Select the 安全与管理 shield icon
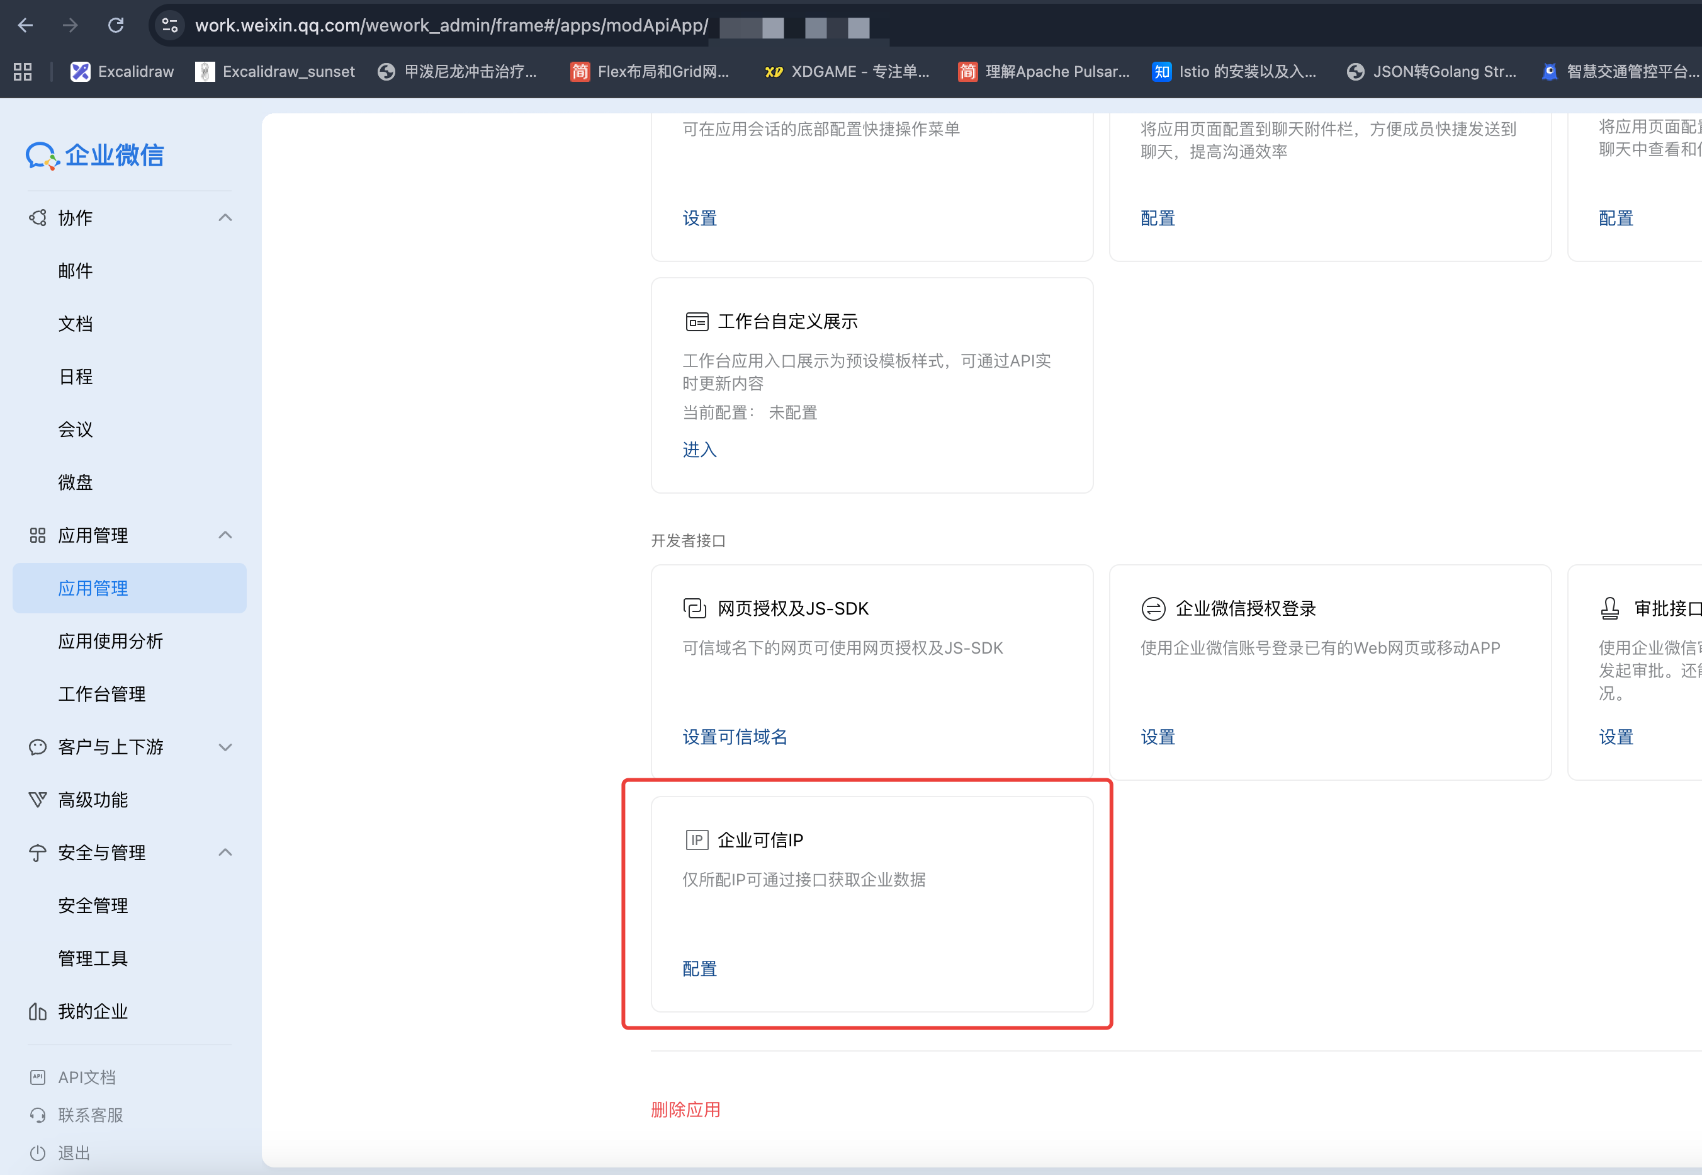 coord(38,853)
